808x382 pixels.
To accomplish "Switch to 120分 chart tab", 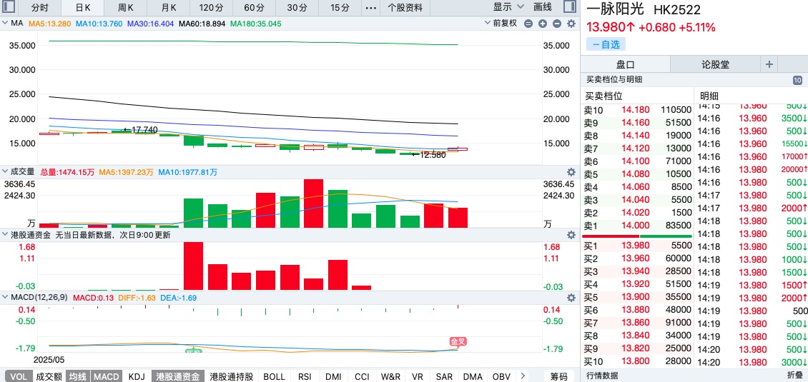I will (x=211, y=8).
